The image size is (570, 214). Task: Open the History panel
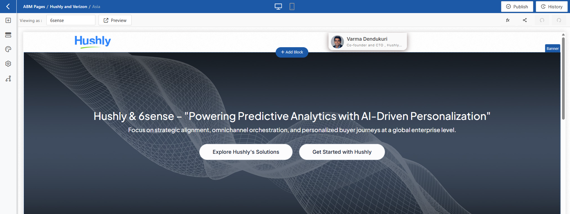(552, 7)
